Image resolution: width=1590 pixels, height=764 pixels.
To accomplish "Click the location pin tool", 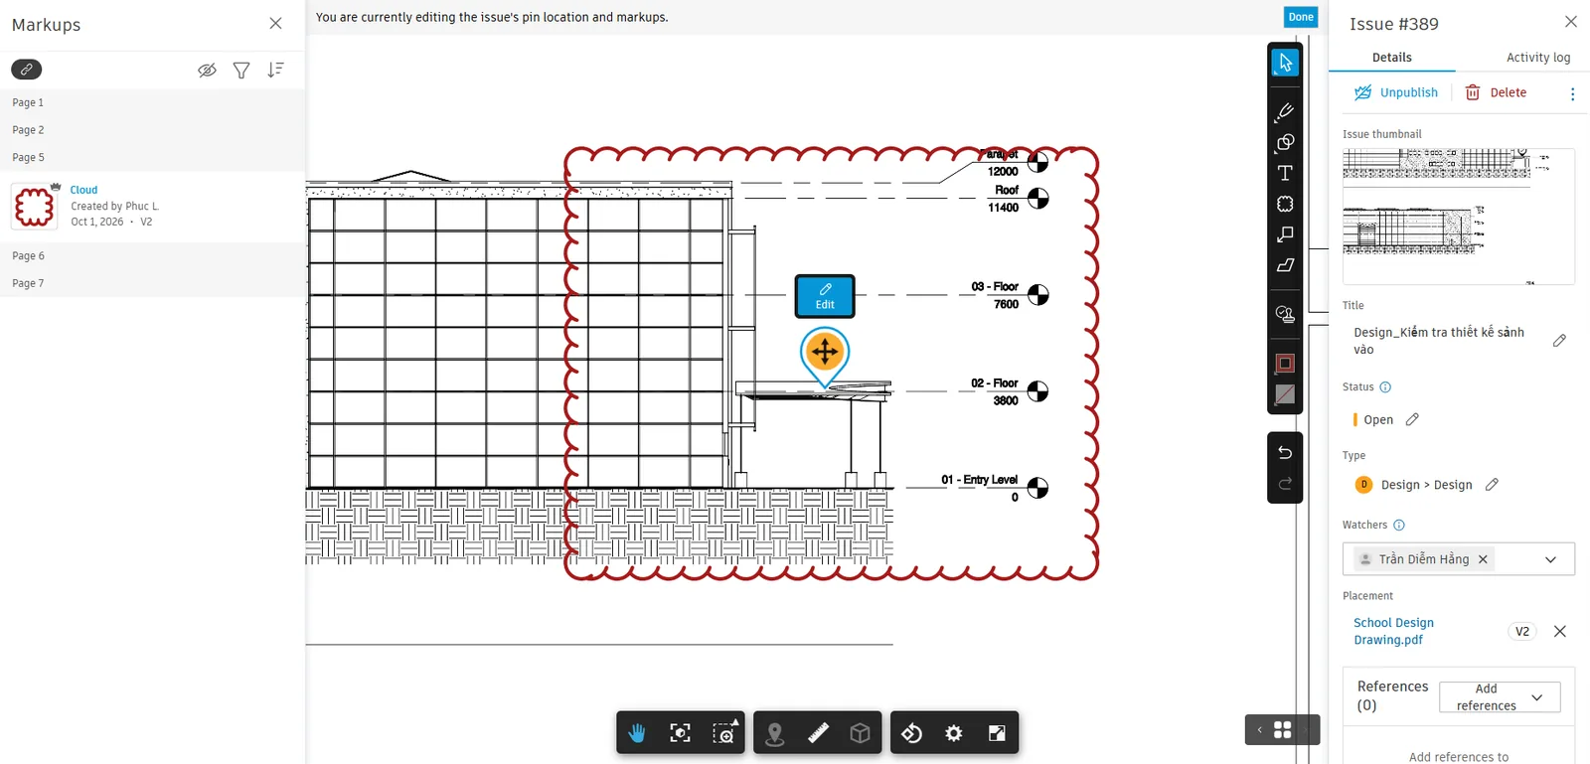I will pos(775,733).
